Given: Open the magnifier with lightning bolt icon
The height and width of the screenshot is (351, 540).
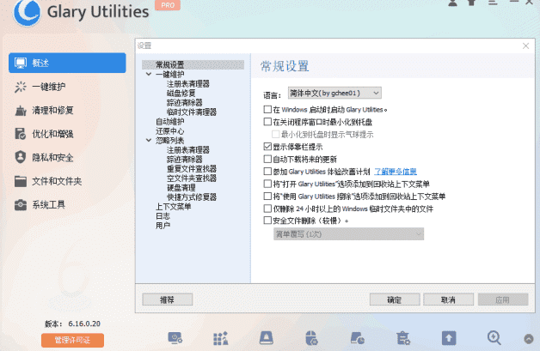Looking at the screenshot, I should click(x=494, y=338).
